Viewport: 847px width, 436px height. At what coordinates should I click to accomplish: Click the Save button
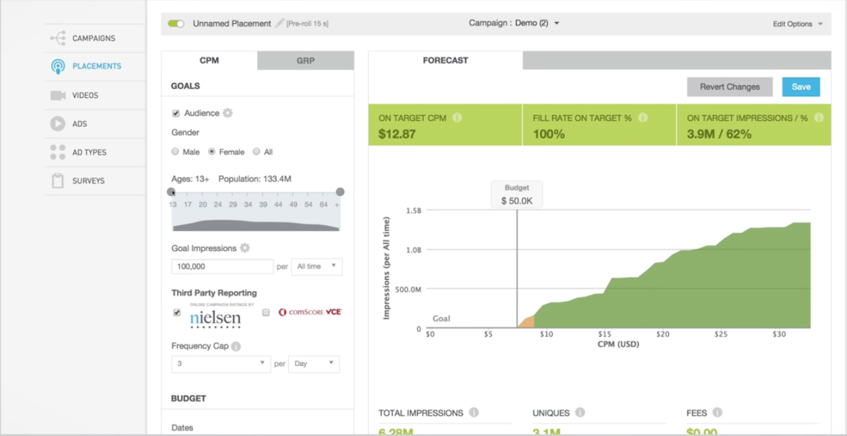coord(801,86)
